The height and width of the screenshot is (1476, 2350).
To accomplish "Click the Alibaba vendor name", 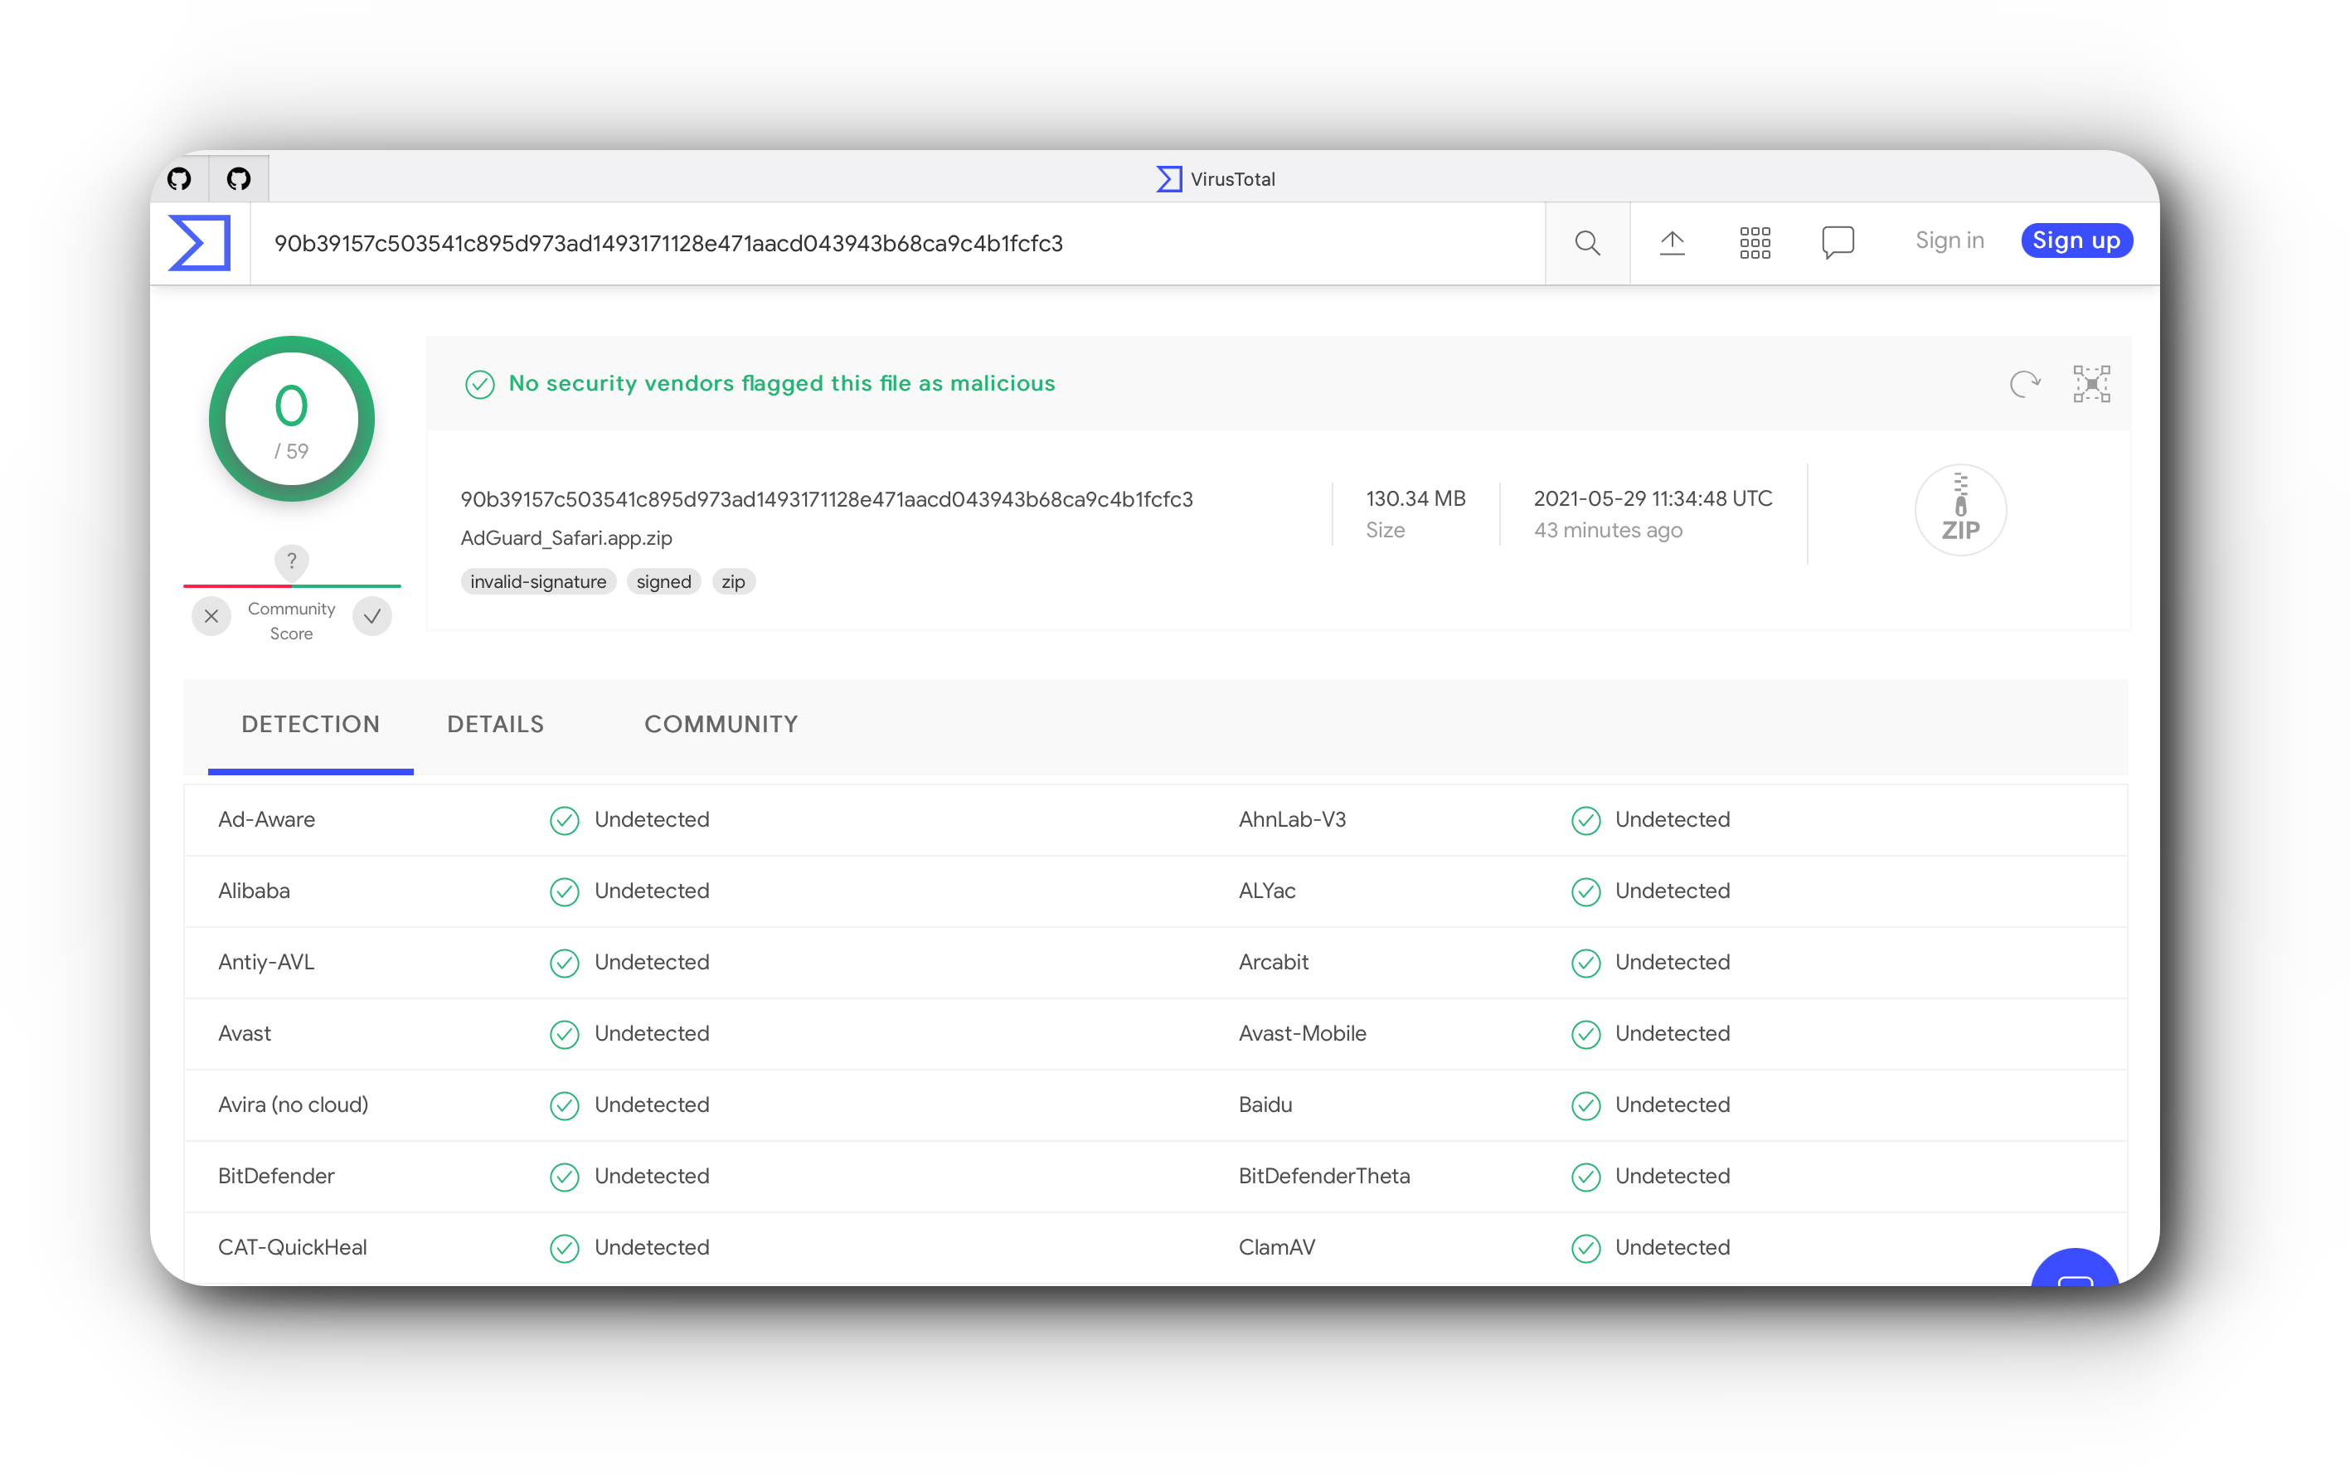I will 254,891.
